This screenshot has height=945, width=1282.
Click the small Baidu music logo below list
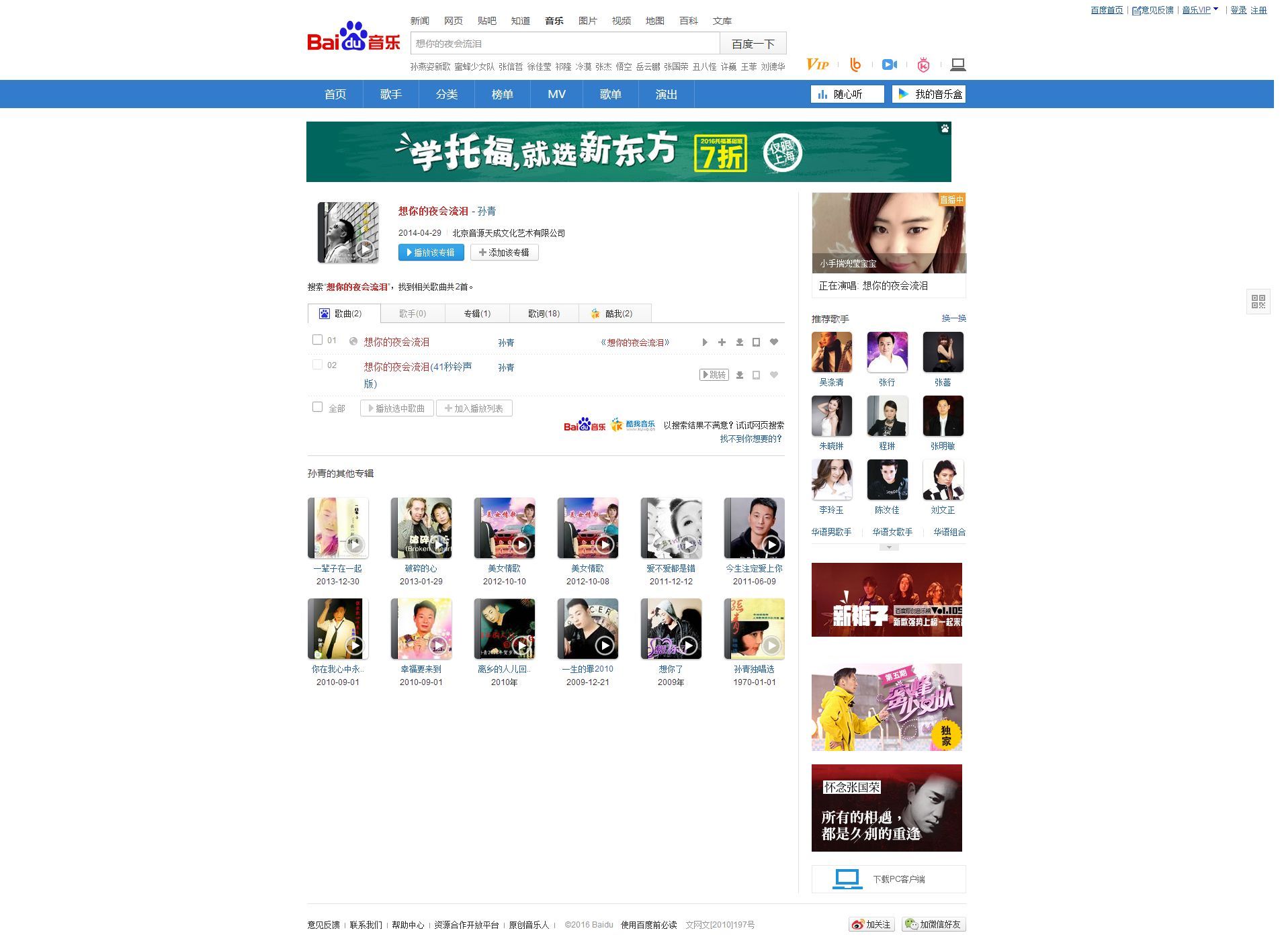[x=585, y=425]
